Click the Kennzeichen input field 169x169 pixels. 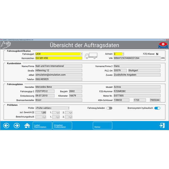pyautogui.click(x=59, y=58)
